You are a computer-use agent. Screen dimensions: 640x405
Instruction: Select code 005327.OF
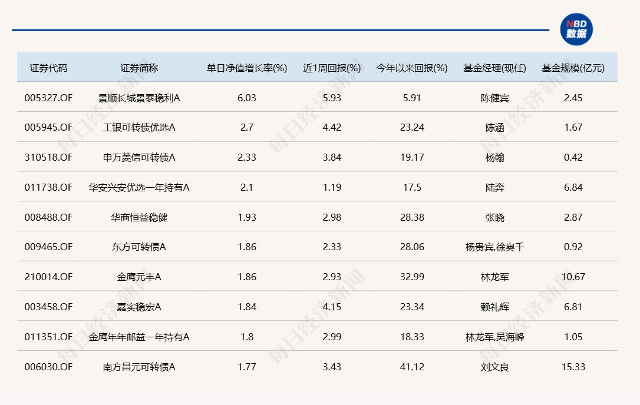click(x=48, y=98)
